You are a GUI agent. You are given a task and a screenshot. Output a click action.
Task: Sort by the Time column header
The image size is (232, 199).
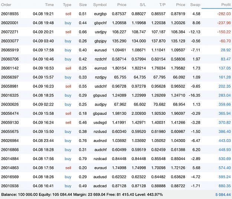pos(49,5)
